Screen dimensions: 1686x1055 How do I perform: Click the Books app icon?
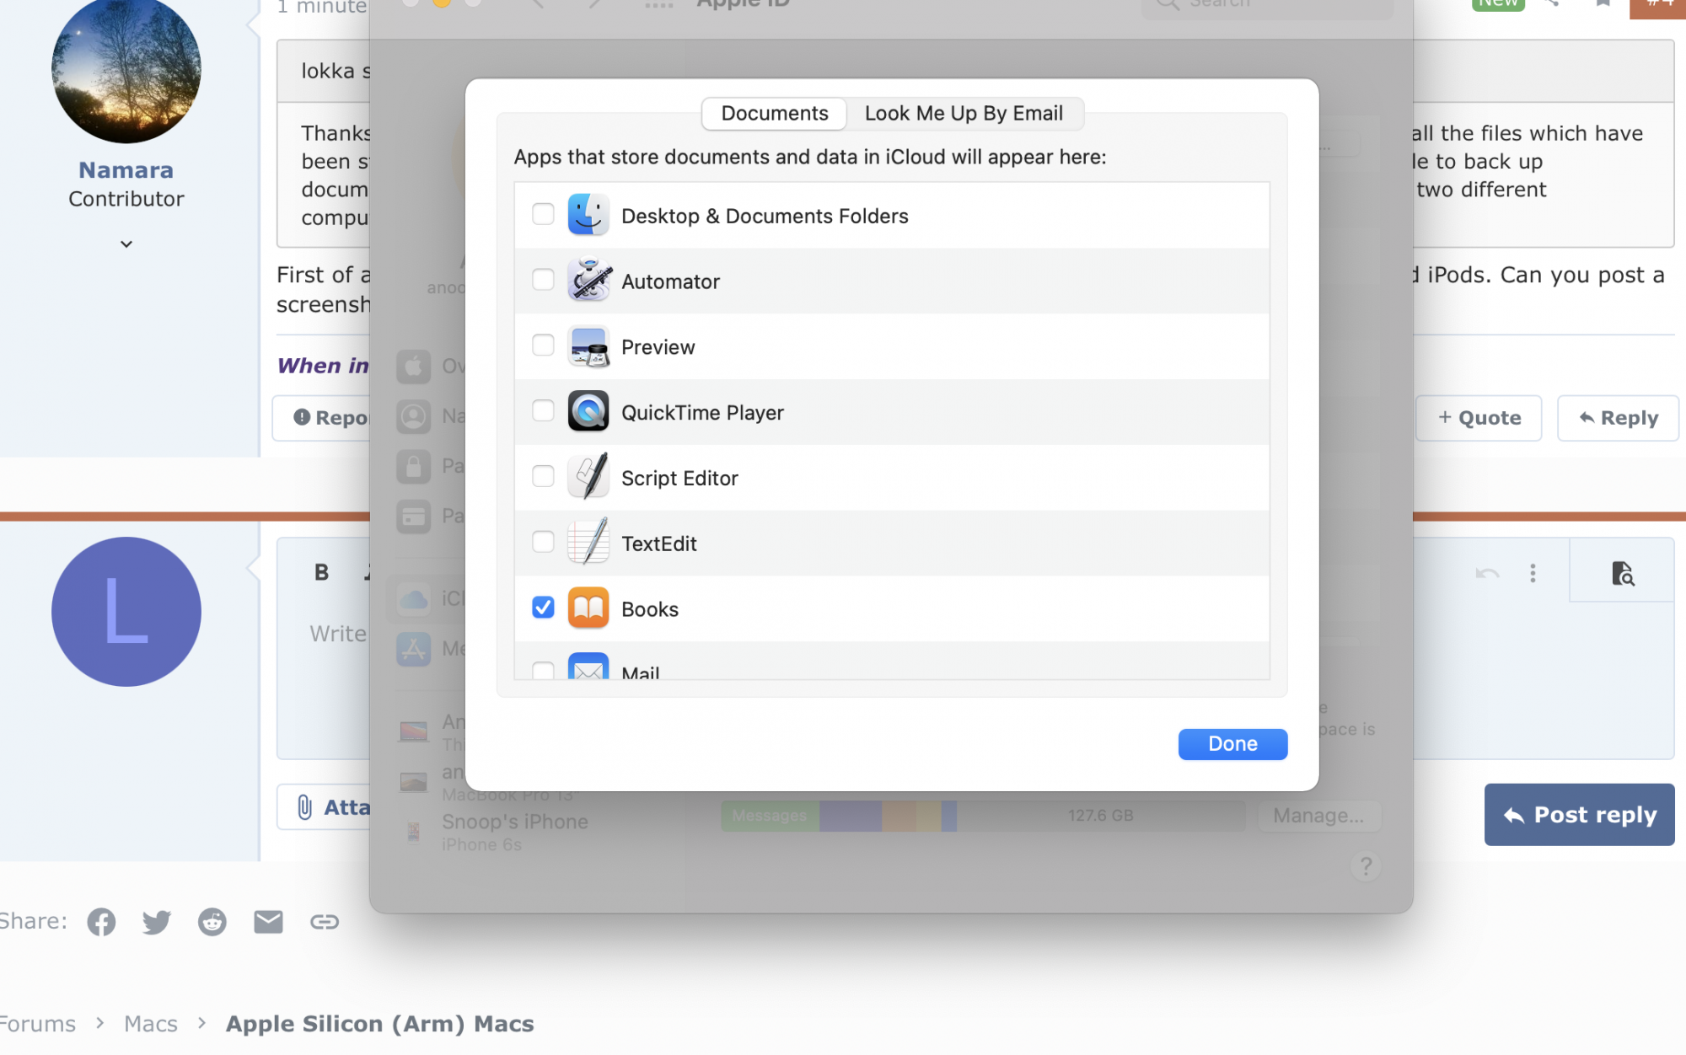pos(588,608)
